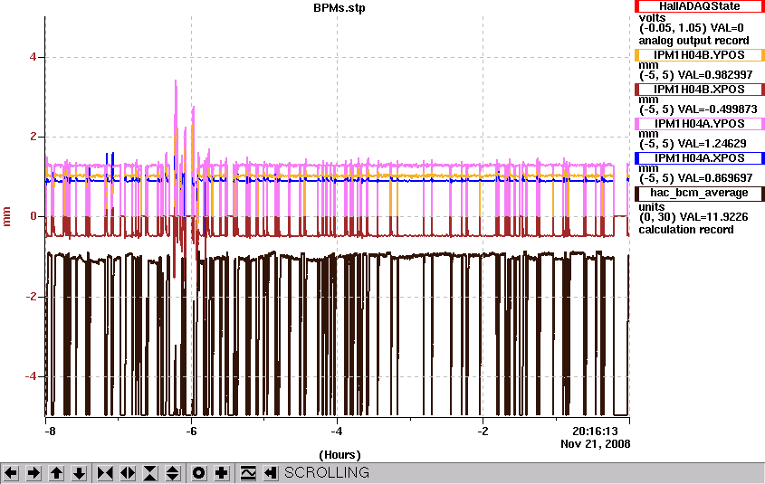Click the Nov 21, 2008 date label

coord(595,444)
